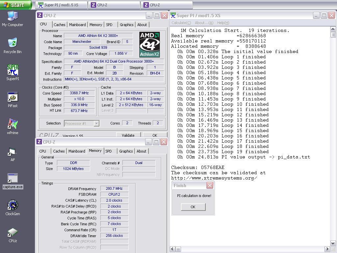Close the Finish dialog

tap(210, 185)
